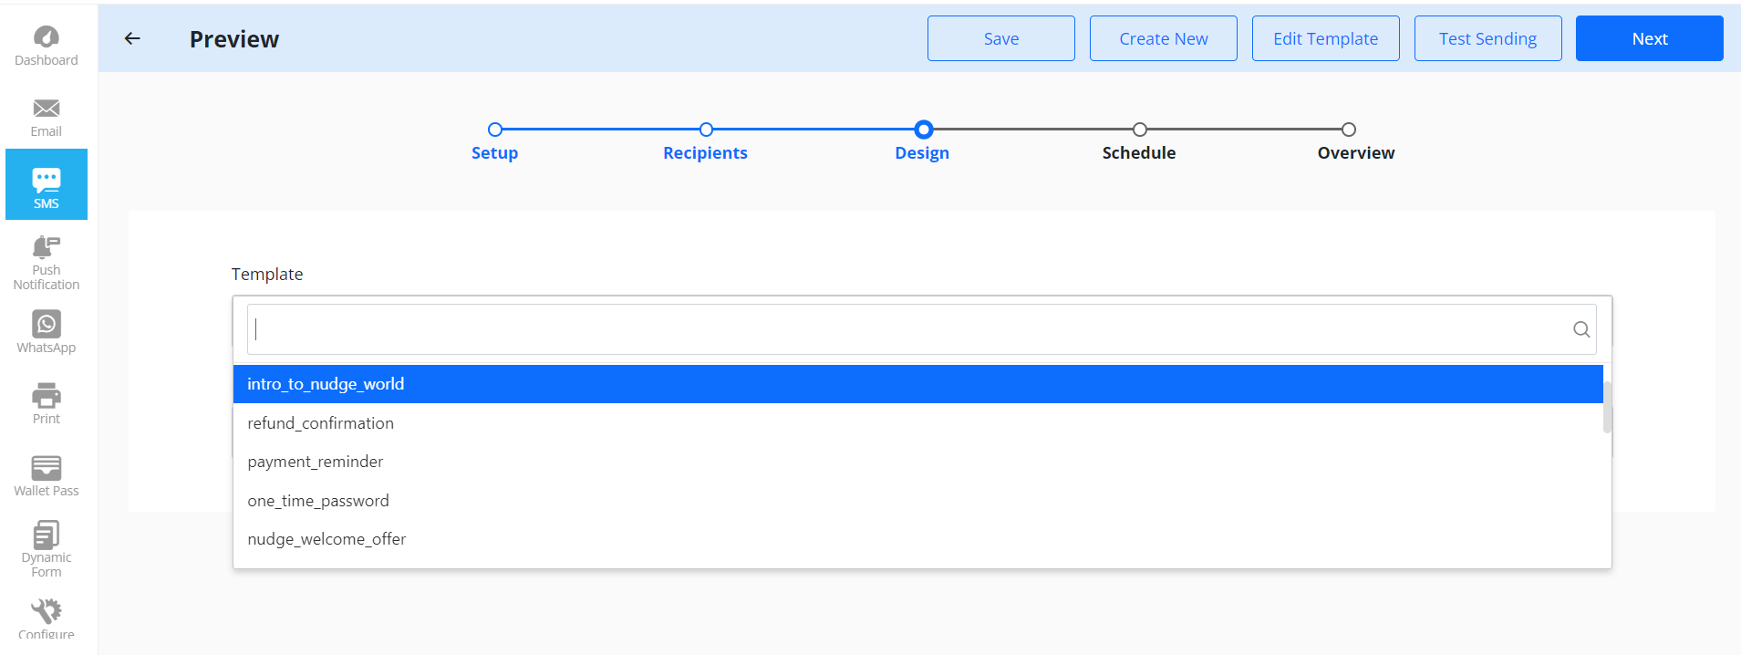The height and width of the screenshot is (655, 1741).
Task: Click the Create New button
Action: tap(1164, 38)
